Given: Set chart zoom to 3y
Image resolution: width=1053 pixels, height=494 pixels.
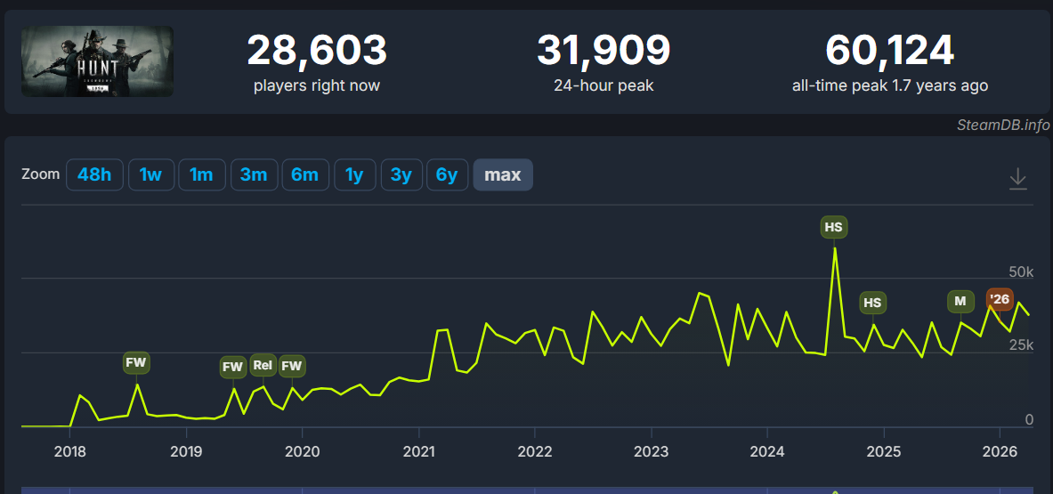Looking at the screenshot, I should [x=401, y=175].
